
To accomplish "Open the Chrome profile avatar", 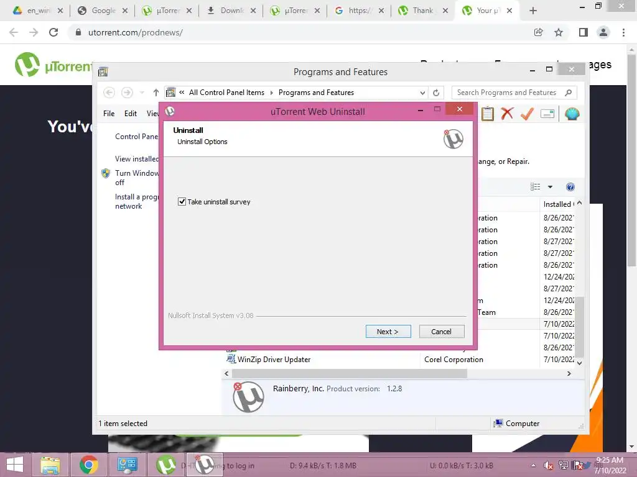I will [x=603, y=32].
